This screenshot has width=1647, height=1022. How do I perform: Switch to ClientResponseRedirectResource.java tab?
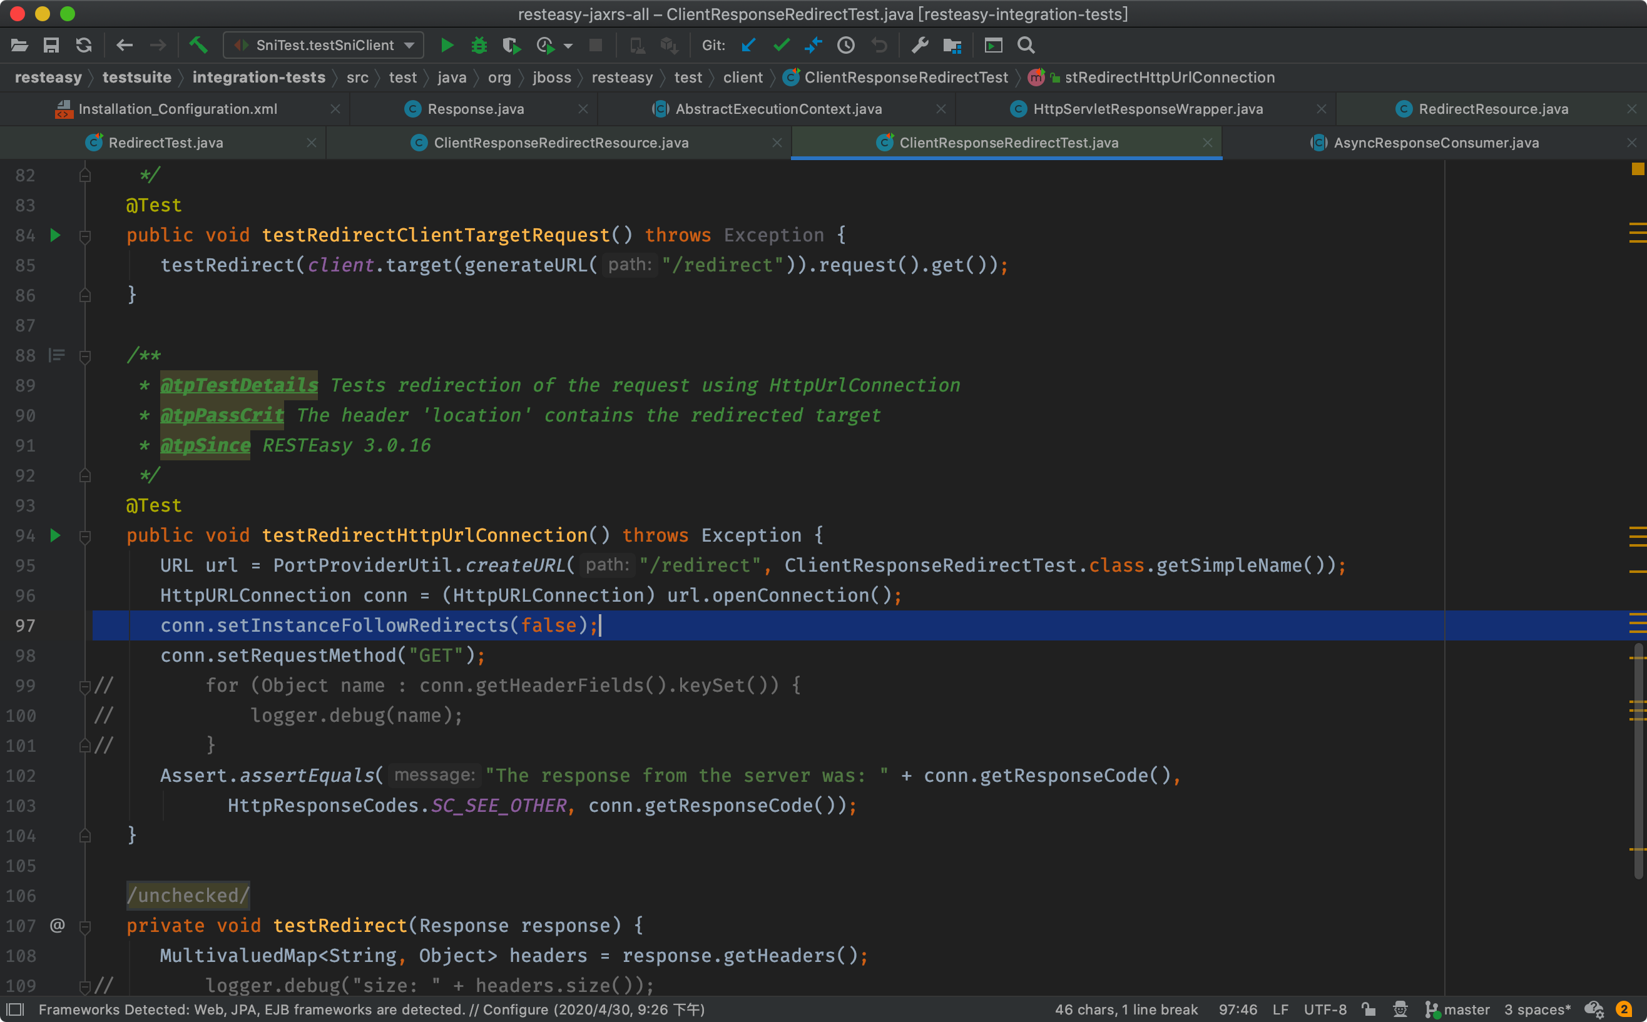561,143
